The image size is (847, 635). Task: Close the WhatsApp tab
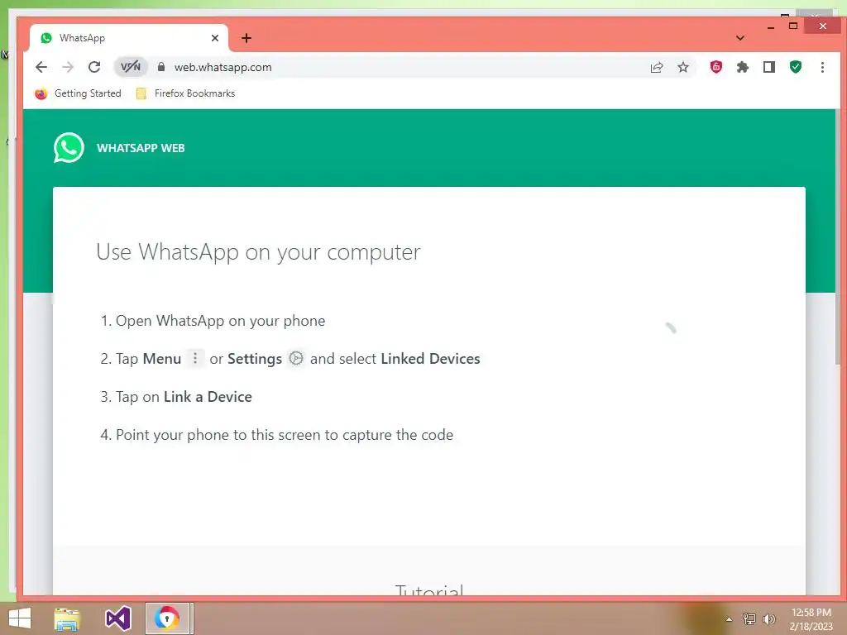pyautogui.click(x=215, y=38)
